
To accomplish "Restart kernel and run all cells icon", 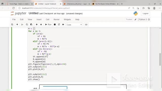I will [63, 25].
